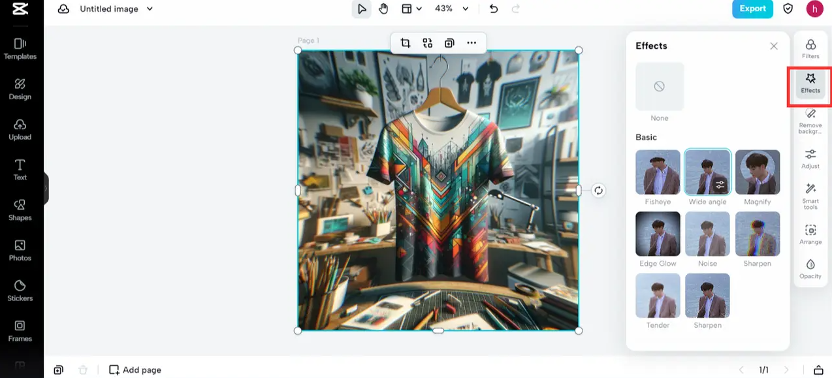832x378 pixels.
Task: Click the delete page trash icon
Action: [83, 370]
